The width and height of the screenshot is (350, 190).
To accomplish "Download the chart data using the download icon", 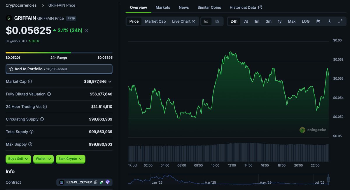I will pyautogui.click(x=329, y=21).
